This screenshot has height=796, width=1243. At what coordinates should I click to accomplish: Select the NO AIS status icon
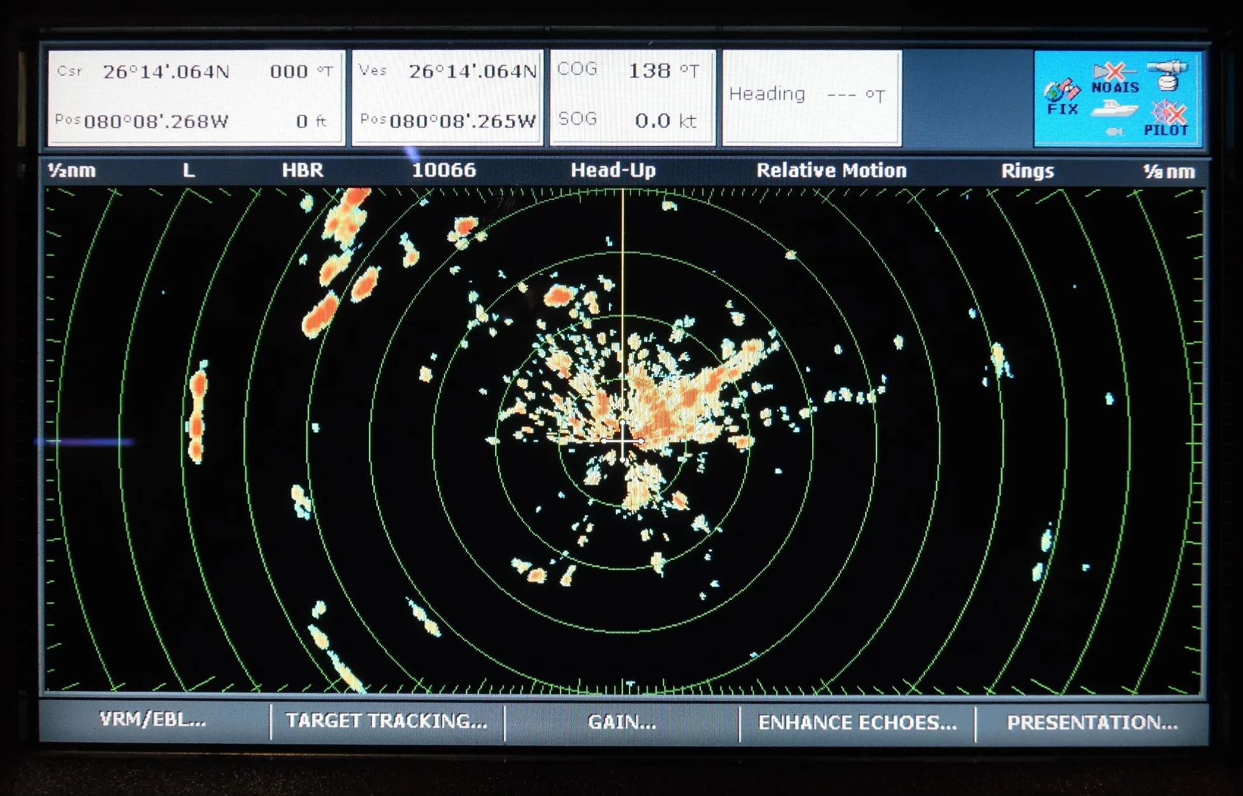[x=1115, y=78]
